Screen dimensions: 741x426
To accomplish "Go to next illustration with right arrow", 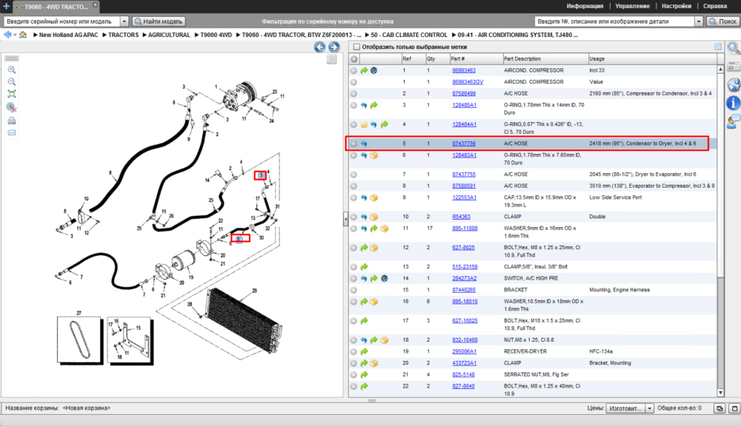I will tap(334, 47).
